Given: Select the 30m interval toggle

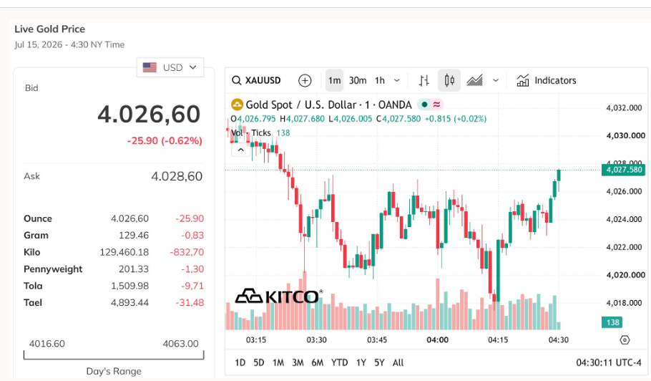Looking at the screenshot, I should (x=358, y=80).
